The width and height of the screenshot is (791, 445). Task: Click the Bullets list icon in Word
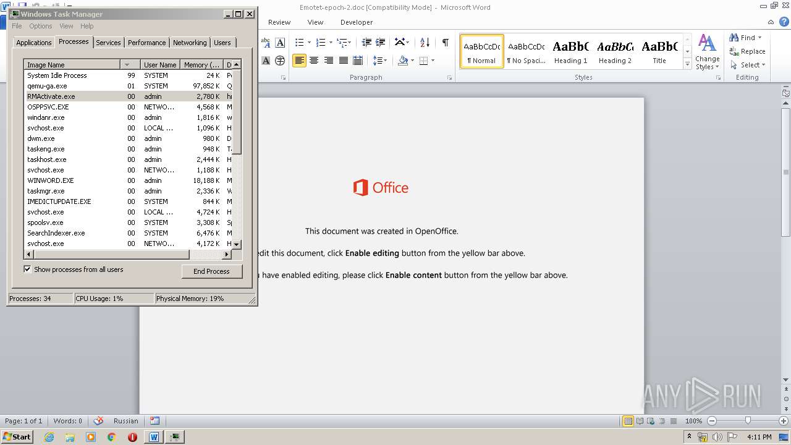point(300,42)
